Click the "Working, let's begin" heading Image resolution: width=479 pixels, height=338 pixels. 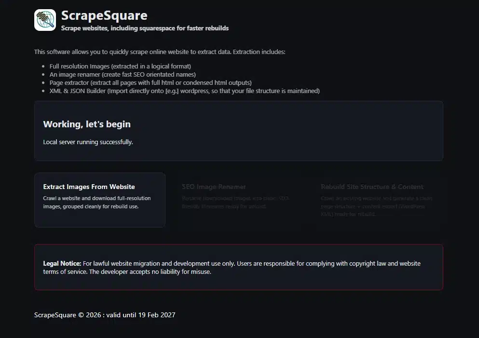87,124
